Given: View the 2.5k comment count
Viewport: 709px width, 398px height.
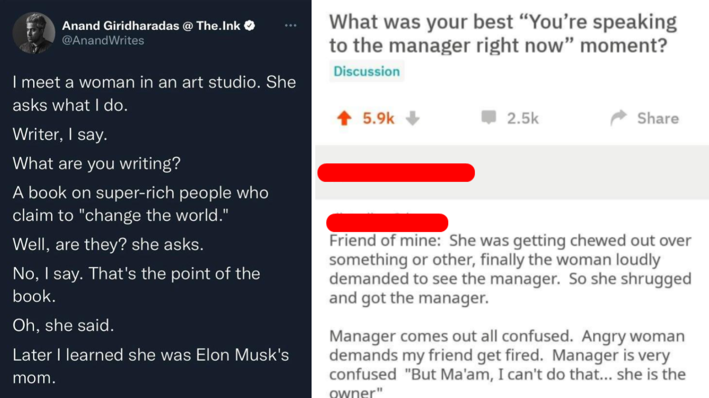Looking at the screenshot, I should [x=523, y=118].
